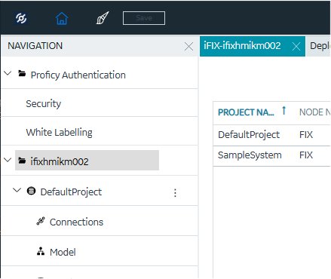Collapse the Proficy Authentication node
Image resolution: width=331 pixels, height=279 pixels.
[8, 73]
